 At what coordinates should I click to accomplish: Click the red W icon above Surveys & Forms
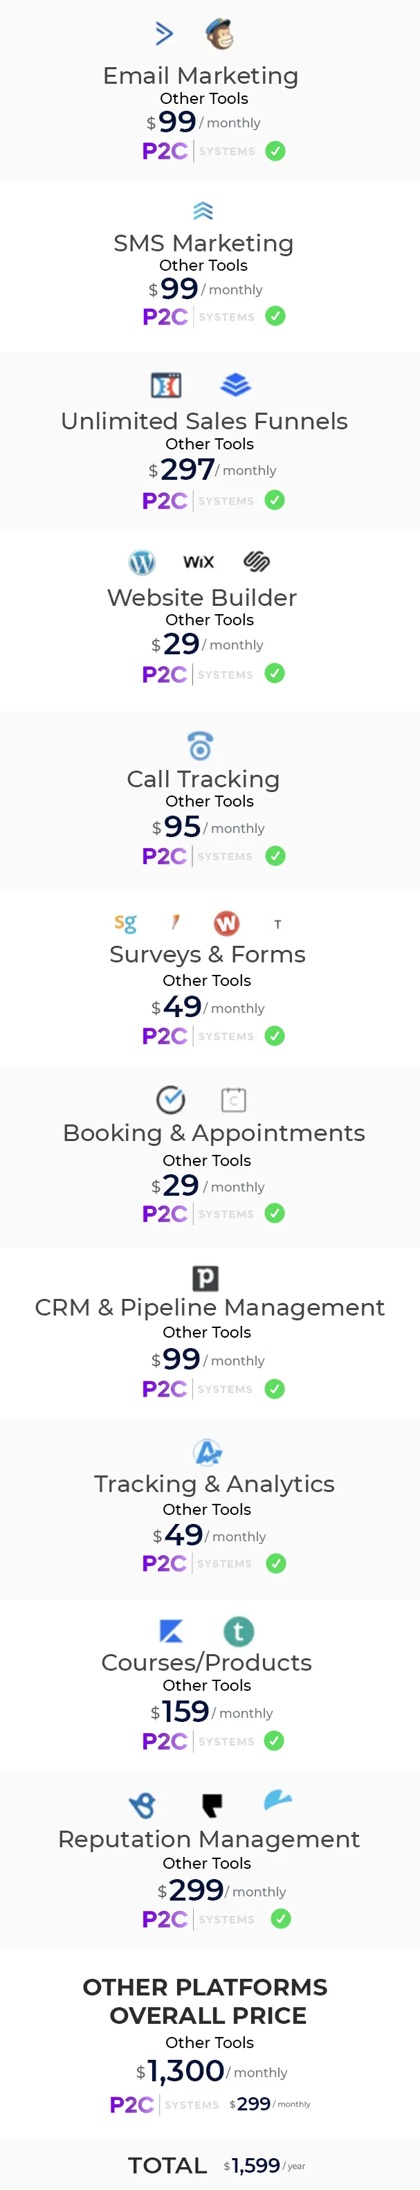[x=226, y=923]
